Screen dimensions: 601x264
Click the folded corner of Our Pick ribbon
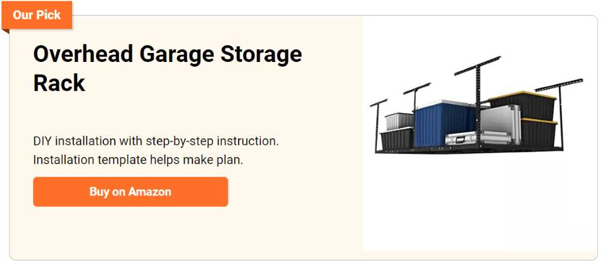pyautogui.click(x=5, y=31)
